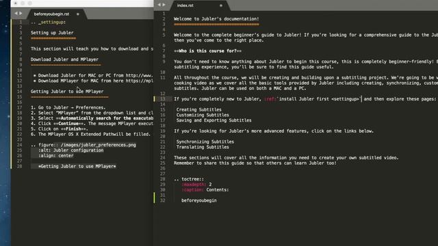Click tab back arrow in index.rst window
Image resolution: width=438 pixels, height=246 pixels.
click(159, 5)
